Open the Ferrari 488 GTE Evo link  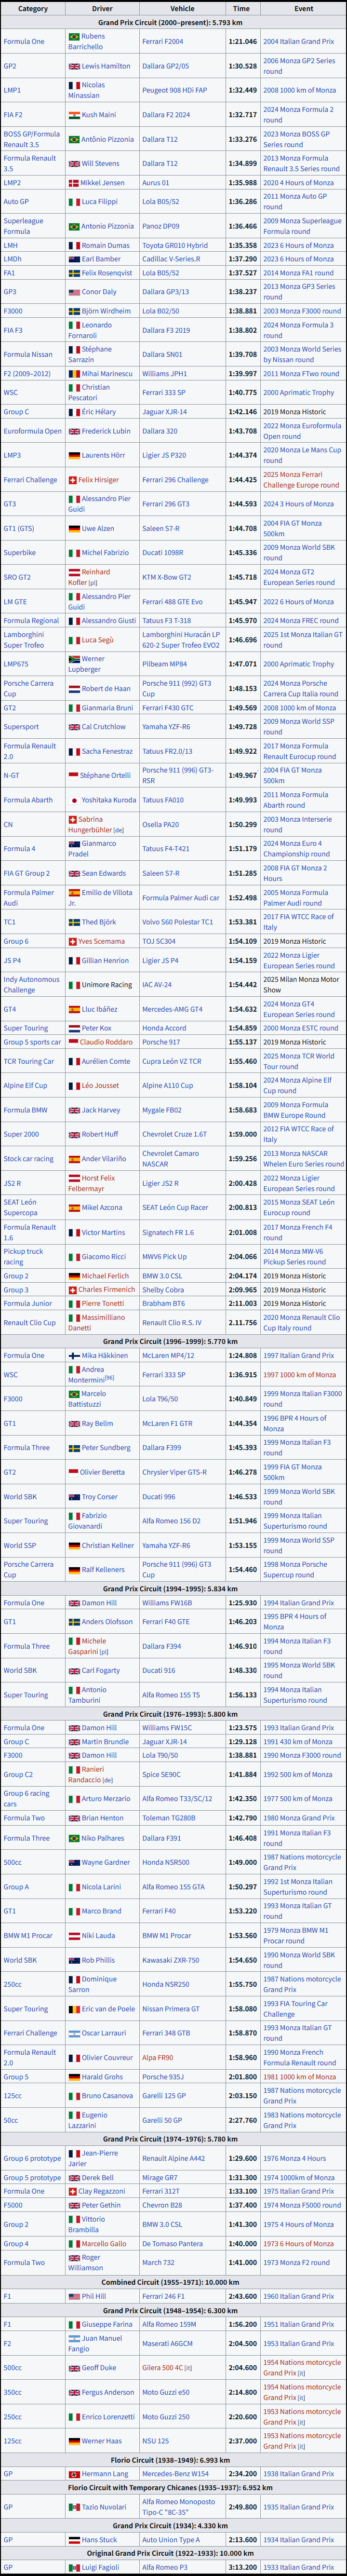coord(172,602)
